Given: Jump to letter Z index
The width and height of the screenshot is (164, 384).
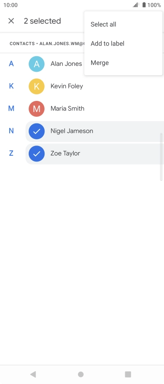Looking at the screenshot, I should pos(11,154).
